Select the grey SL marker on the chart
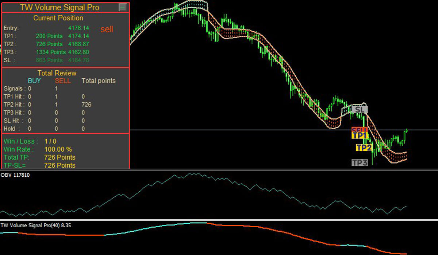438x255 pixels. coord(360,109)
